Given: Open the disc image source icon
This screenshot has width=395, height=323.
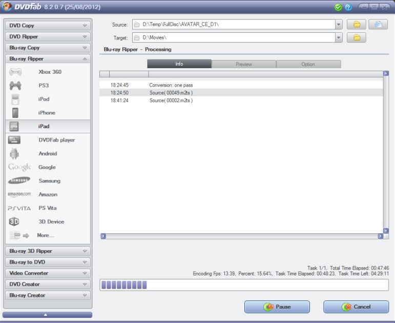Looking at the screenshot, I should 378,25.
